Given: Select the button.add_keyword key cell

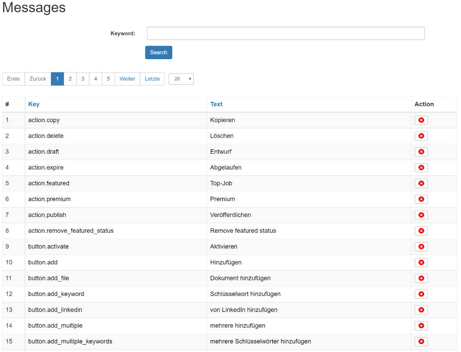Looking at the screenshot, I should (116, 294).
